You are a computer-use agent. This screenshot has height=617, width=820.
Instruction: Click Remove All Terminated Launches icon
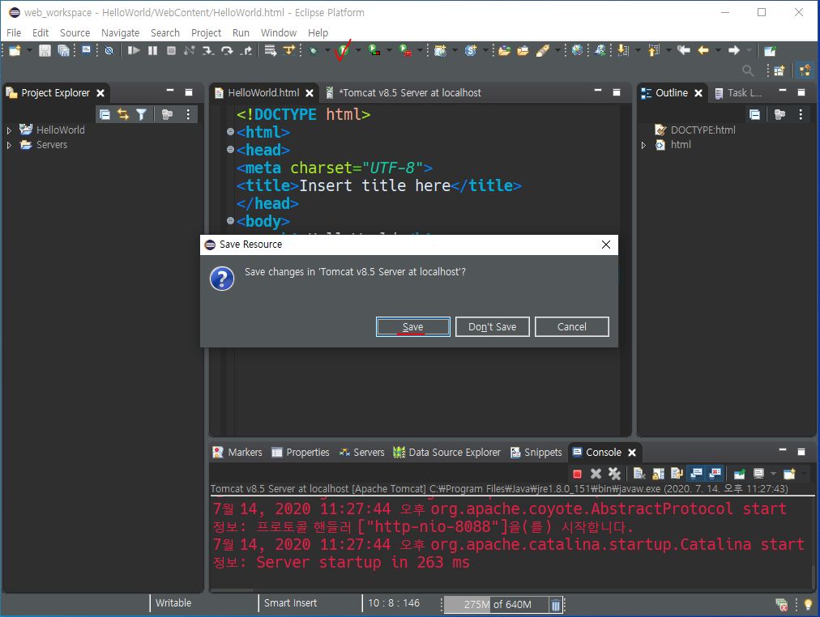(x=614, y=474)
